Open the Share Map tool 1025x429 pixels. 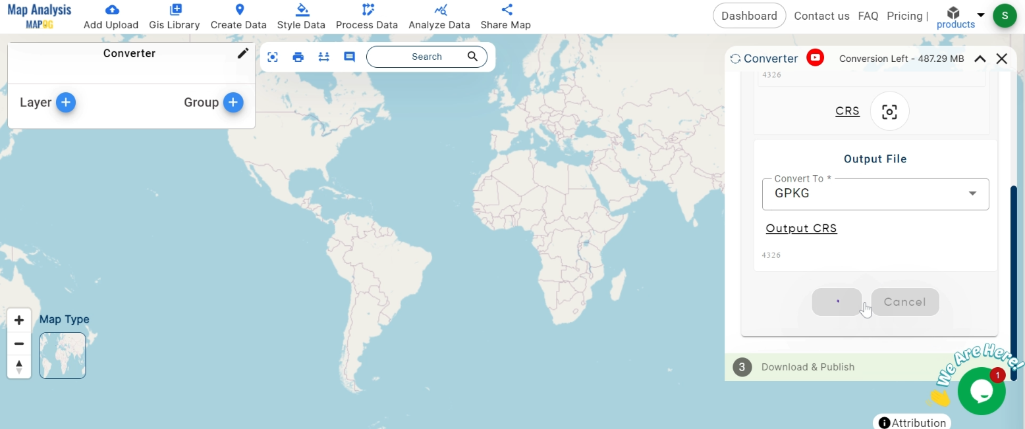pos(505,16)
